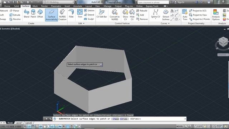
Task: Expand the Edit panel
Action: coord(81,23)
